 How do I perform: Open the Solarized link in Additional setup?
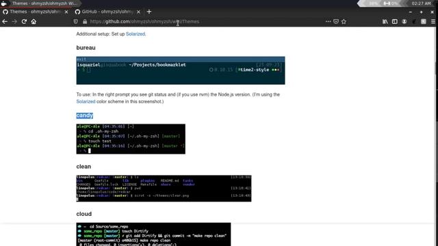pos(136,34)
